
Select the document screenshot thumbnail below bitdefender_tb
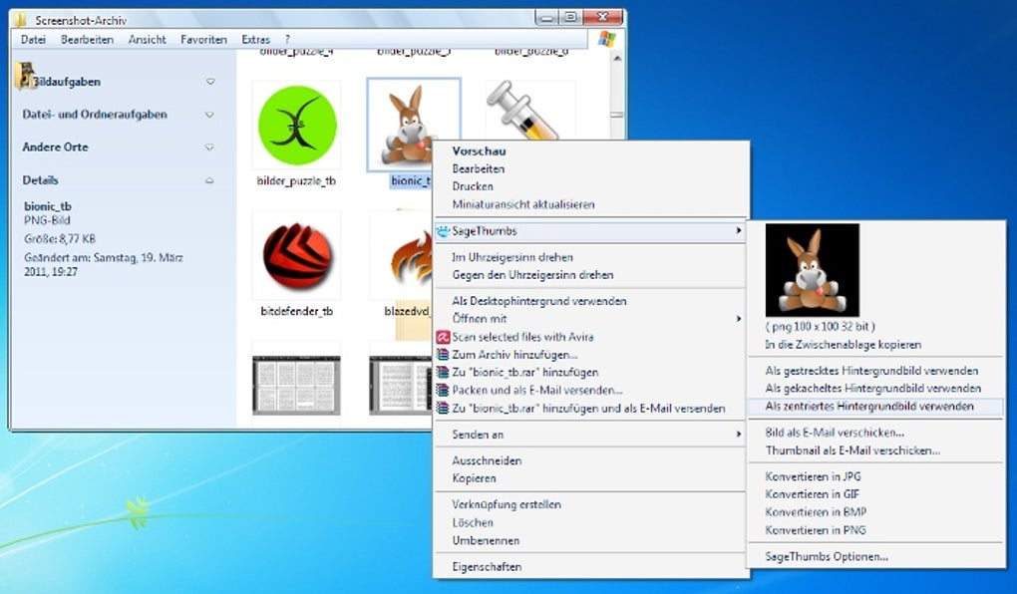coord(296,385)
